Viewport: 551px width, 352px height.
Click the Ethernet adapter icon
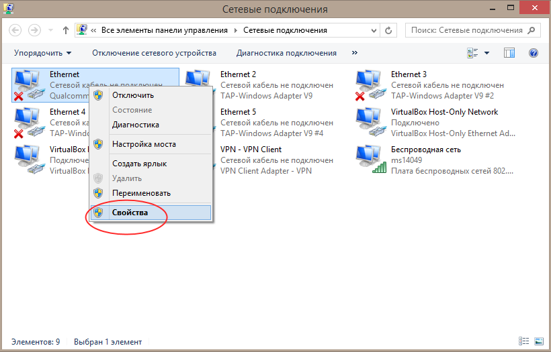tap(29, 85)
